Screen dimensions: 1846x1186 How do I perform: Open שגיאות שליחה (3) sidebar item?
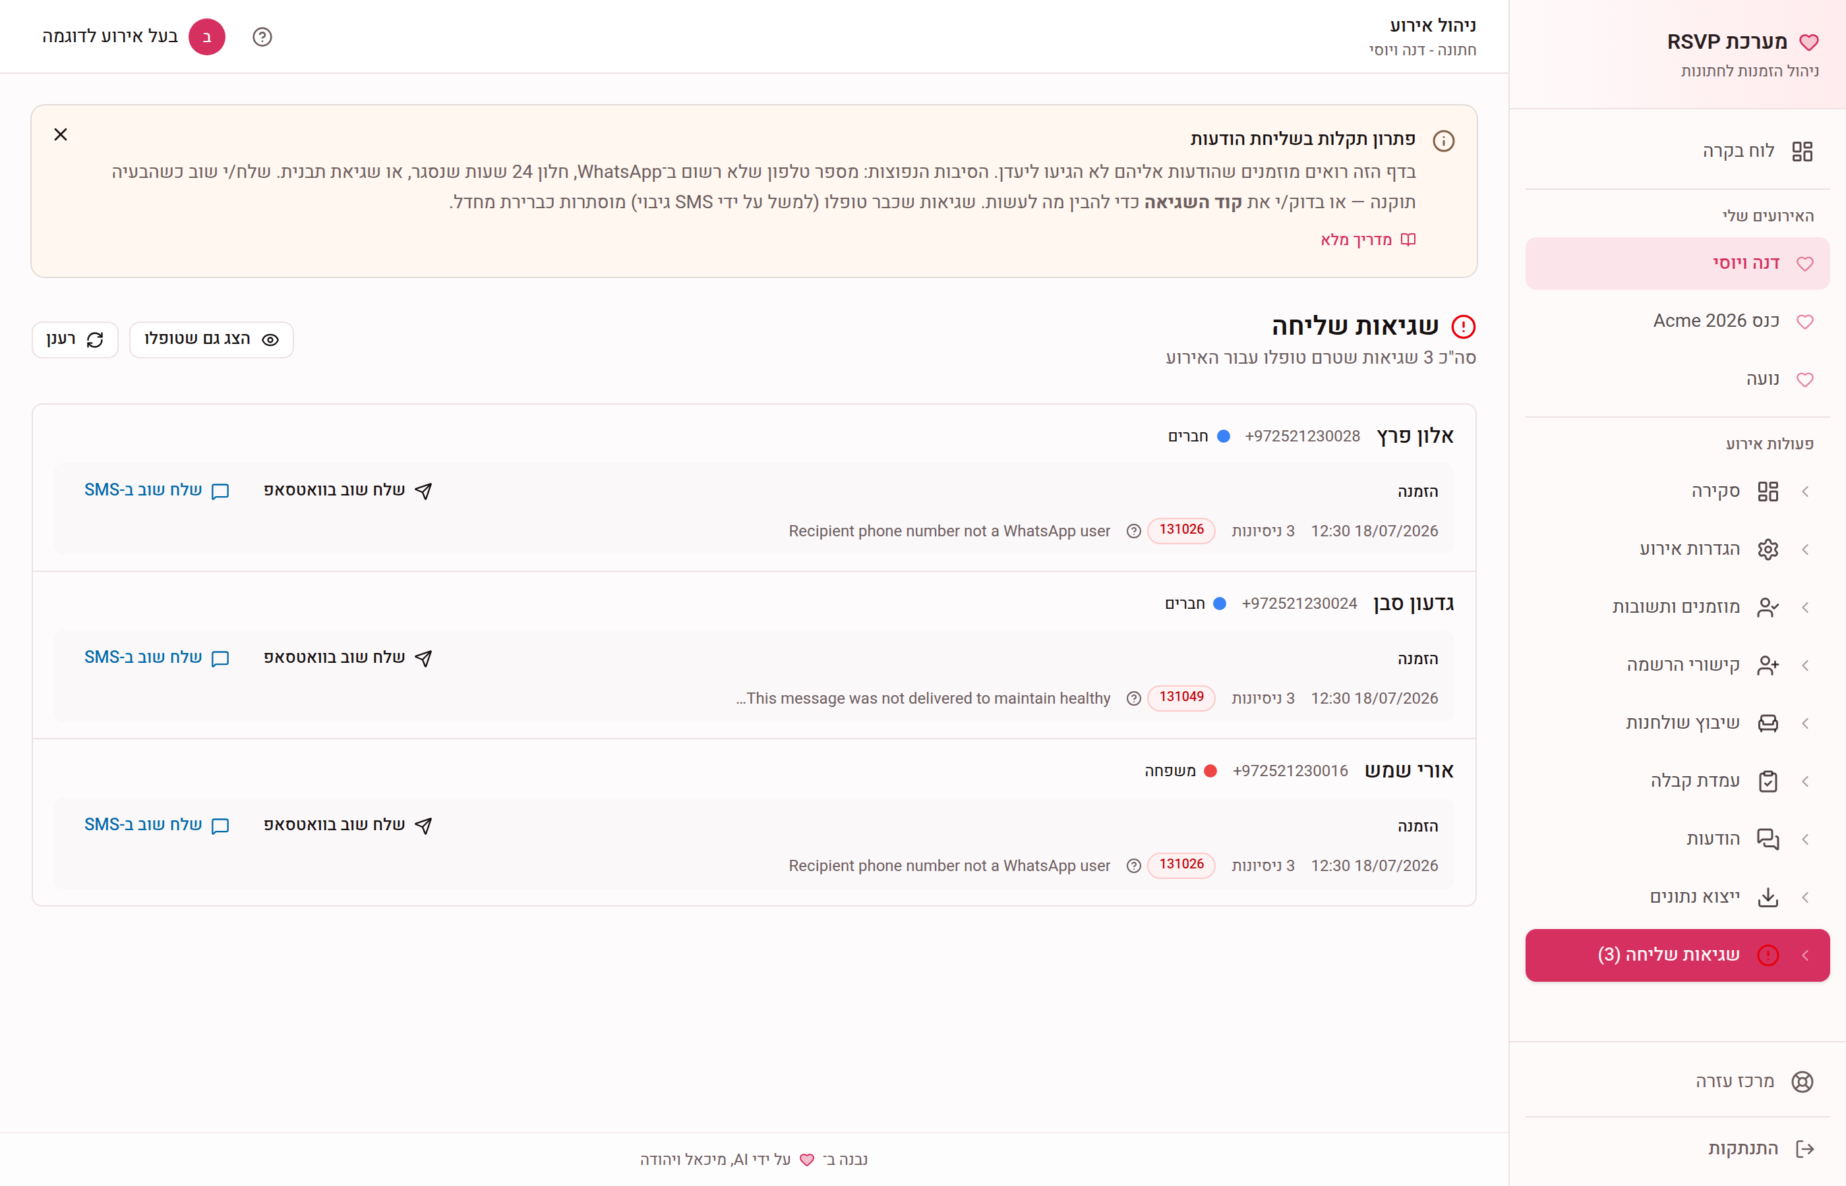[1677, 955]
